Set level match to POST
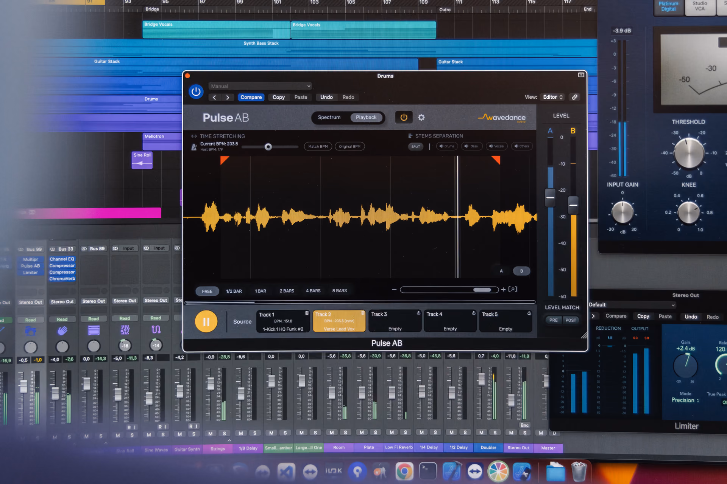Viewport: 727px width, 484px height. [x=571, y=320]
